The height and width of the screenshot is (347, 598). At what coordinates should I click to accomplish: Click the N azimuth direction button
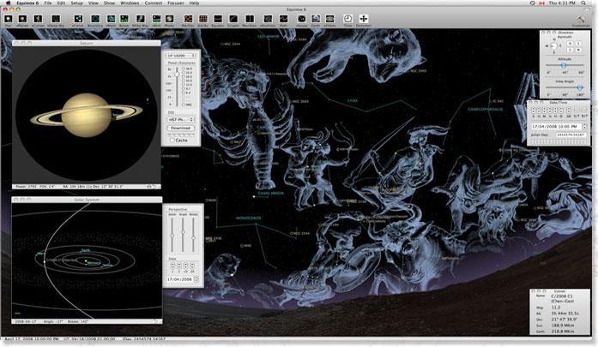point(571,44)
